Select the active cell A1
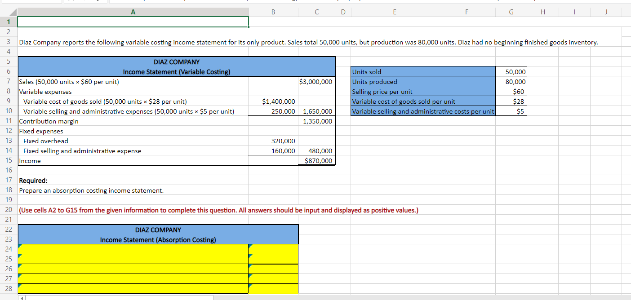 click(x=133, y=22)
